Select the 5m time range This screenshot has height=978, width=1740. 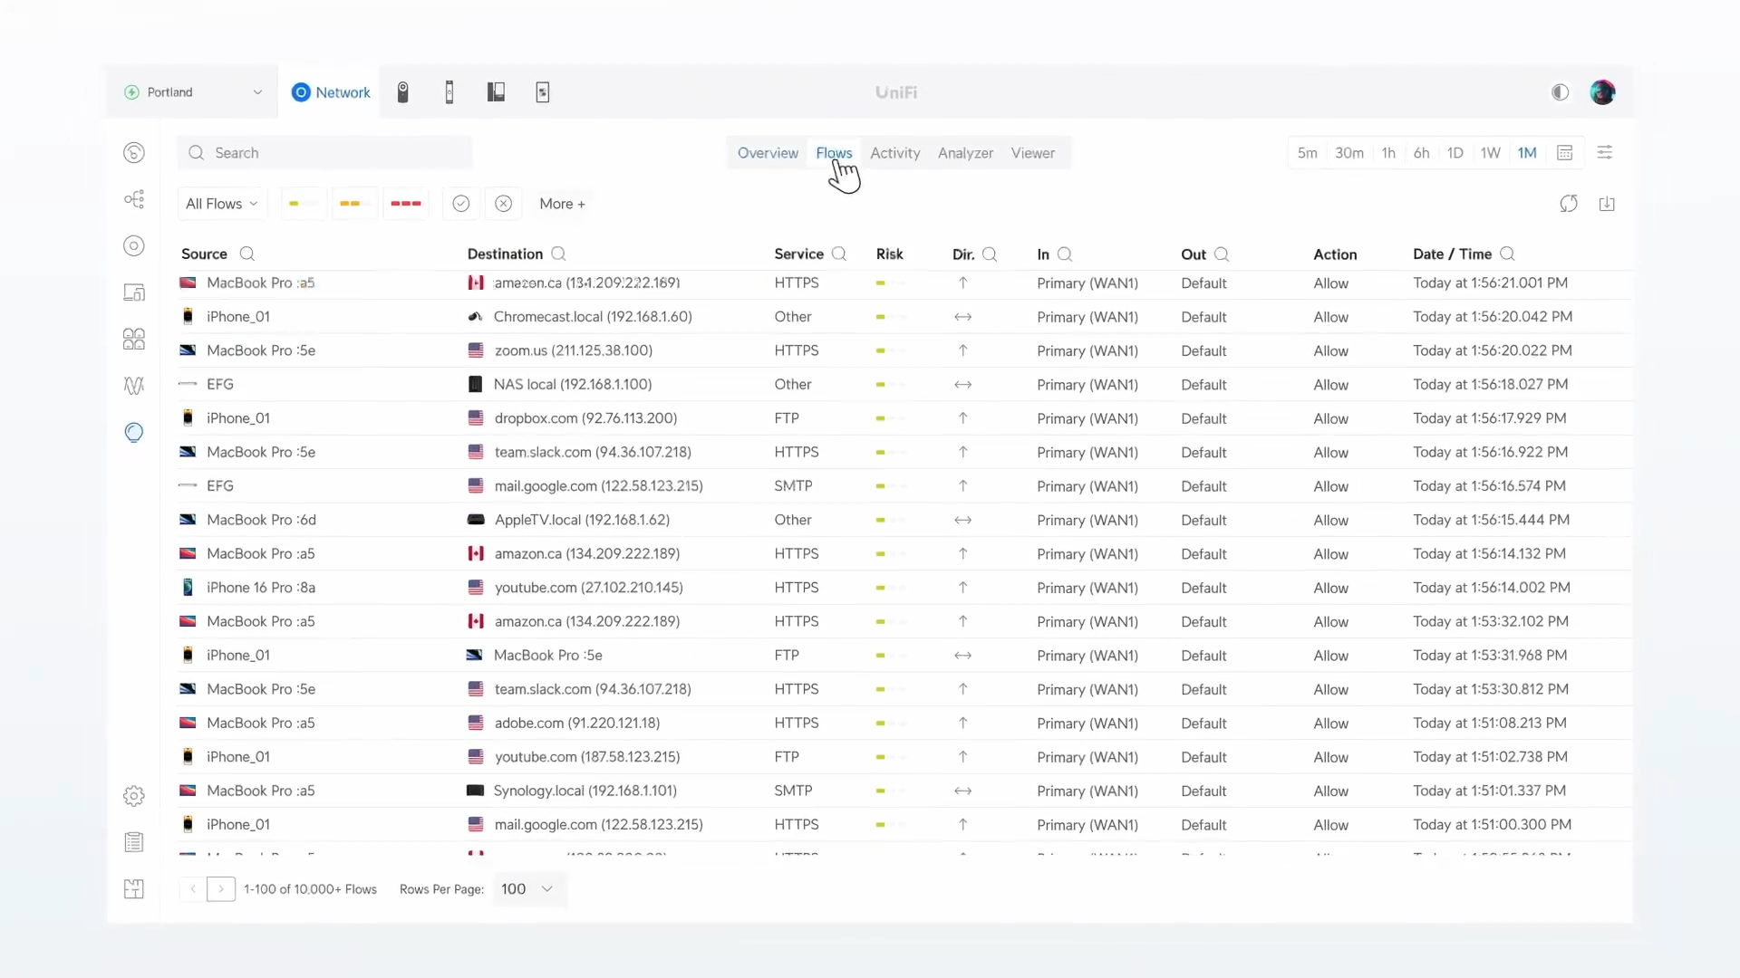click(x=1307, y=153)
